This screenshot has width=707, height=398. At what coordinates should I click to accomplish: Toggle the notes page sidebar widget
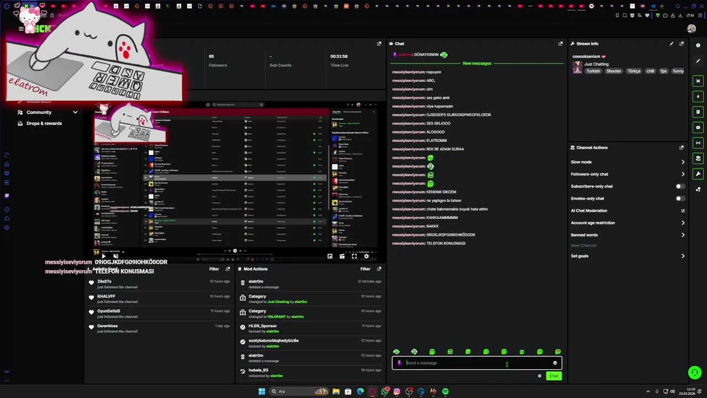point(698,112)
